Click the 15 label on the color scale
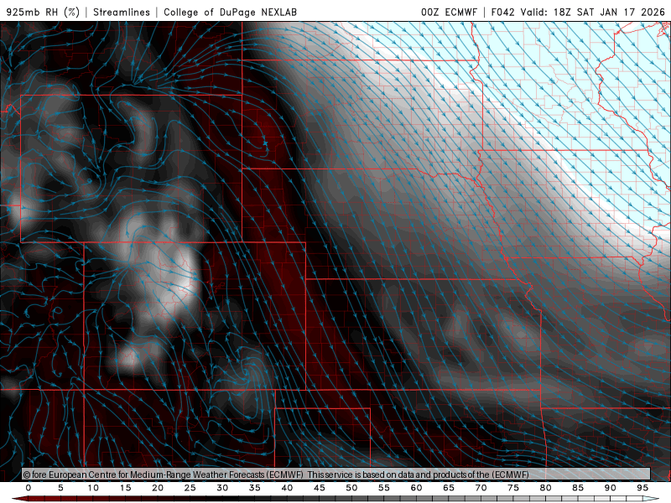The width and height of the screenshot is (671, 503). [x=125, y=488]
